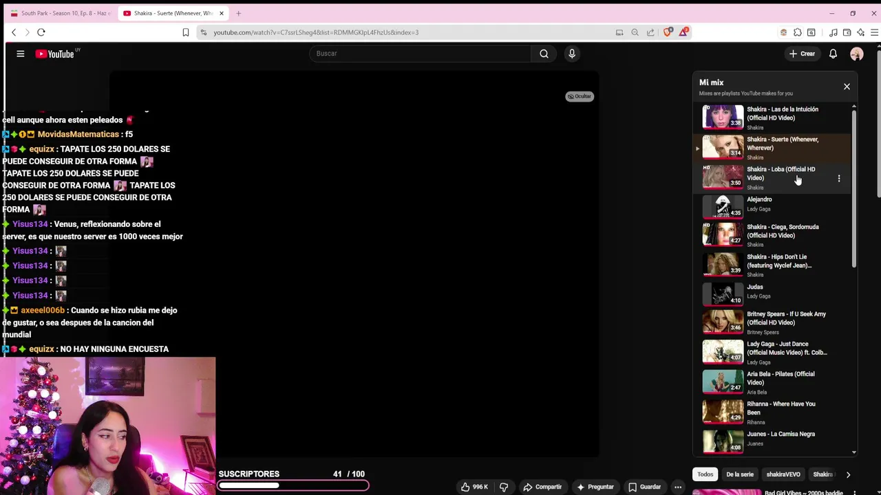881x495 pixels.
Task: Click the site info icon in address bar
Action: point(203,32)
